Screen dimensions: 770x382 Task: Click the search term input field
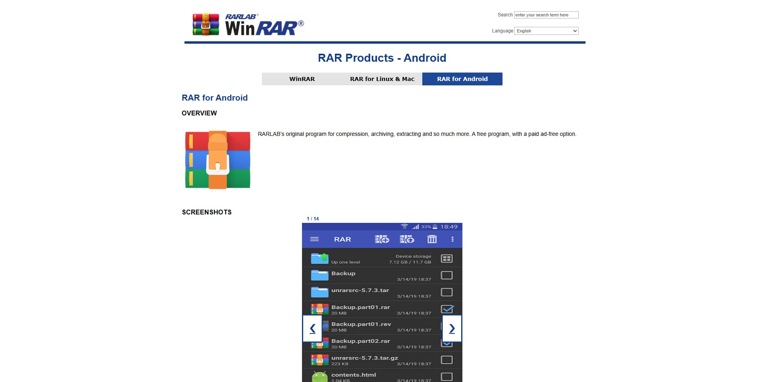(546, 15)
